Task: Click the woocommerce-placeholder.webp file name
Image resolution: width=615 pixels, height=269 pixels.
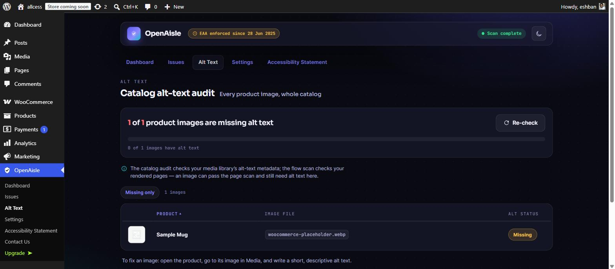Action: (x=307, y=235)
